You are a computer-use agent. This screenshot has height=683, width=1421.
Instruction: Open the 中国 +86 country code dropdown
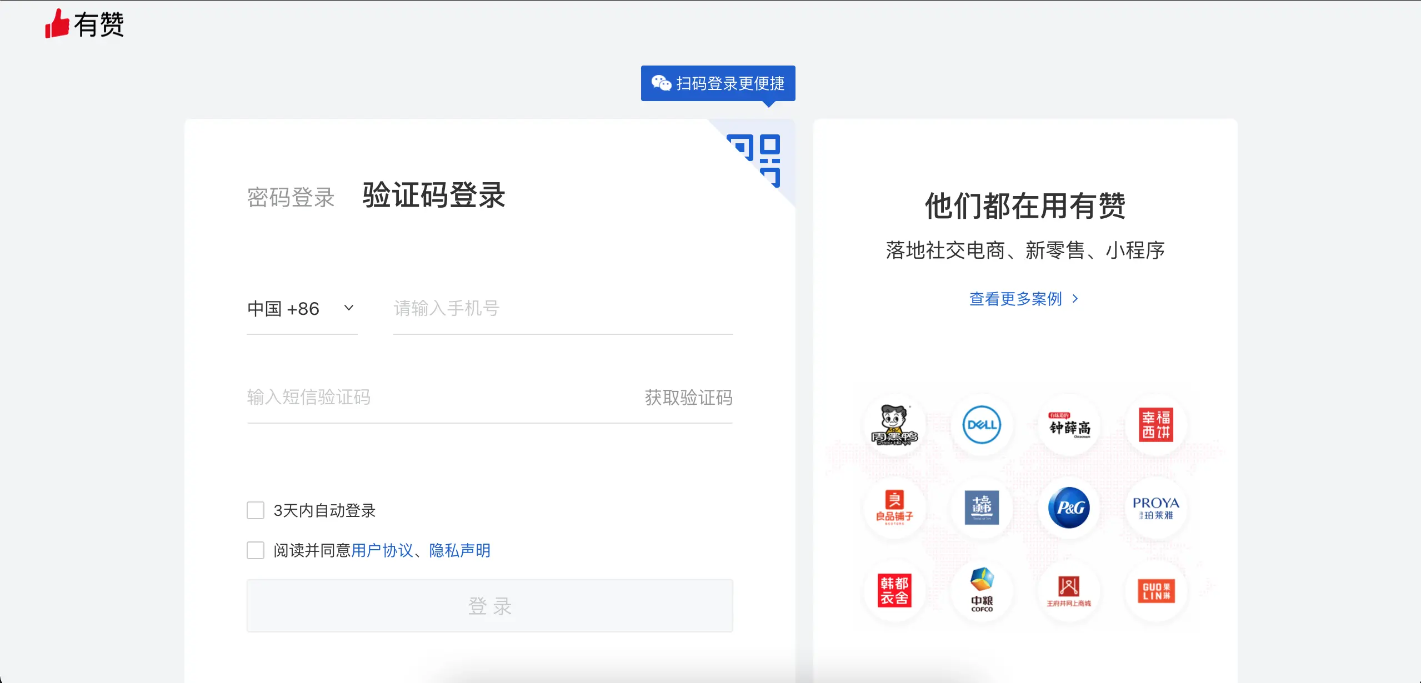pos(301,309)
